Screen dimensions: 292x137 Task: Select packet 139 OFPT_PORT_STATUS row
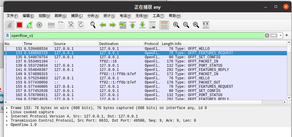click(145, 65)
